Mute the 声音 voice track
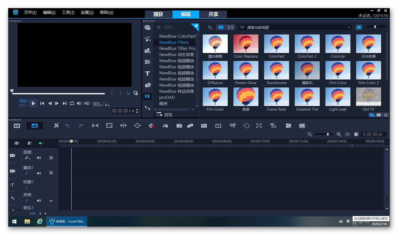 (39, 201)
